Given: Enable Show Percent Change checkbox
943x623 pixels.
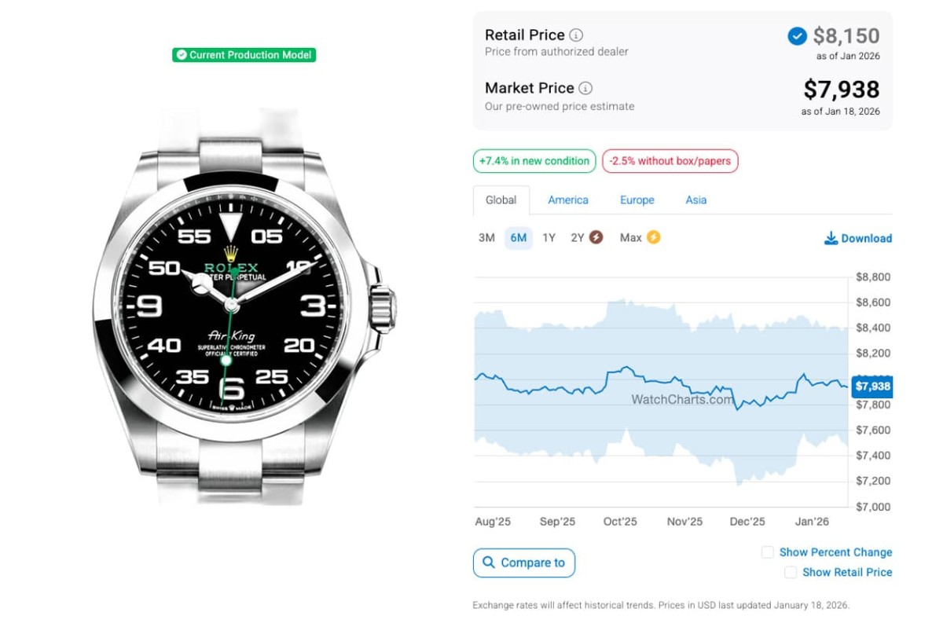Looking at the screenshot, I should click(x=768, y=552).
